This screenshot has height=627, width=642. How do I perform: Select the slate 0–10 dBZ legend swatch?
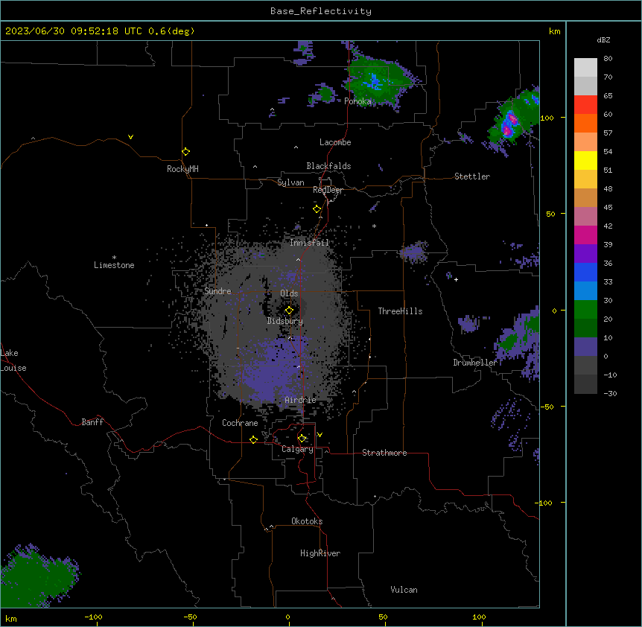point(585,347)
